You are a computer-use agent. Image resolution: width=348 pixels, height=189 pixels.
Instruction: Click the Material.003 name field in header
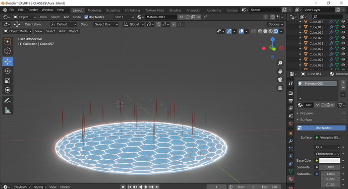[161, 17]
